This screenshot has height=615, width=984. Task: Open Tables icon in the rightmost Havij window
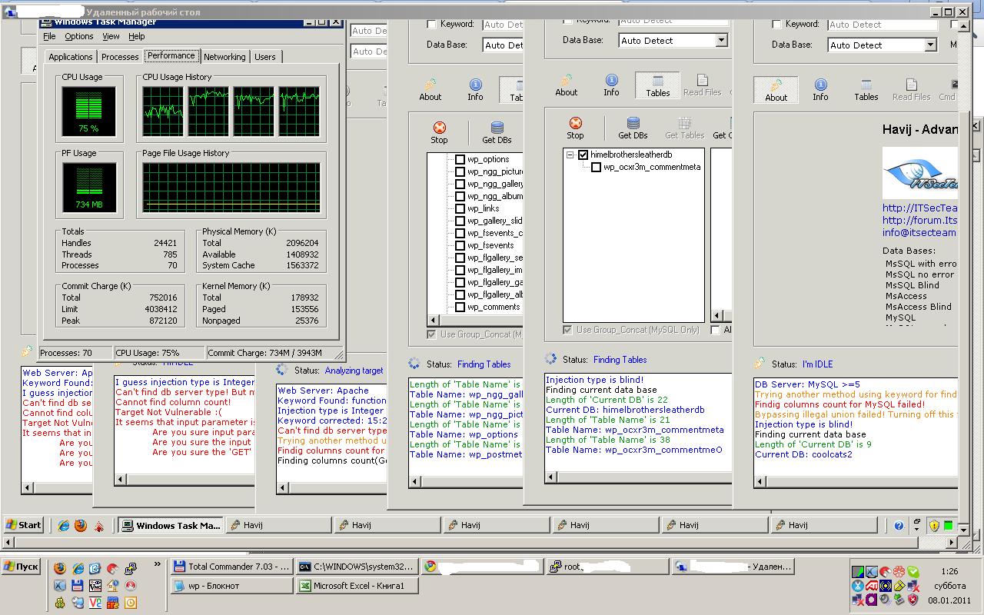click(866, 88)
